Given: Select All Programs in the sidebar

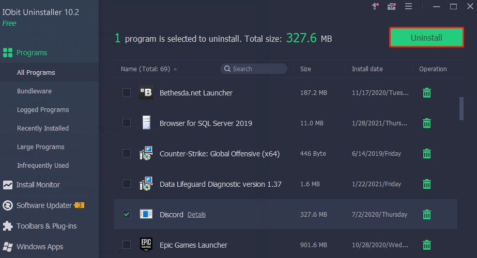Looking at the screenshot, I should coord(49,73).
